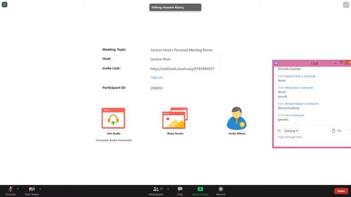Click the Join Audio headphone icon
Image resolution: width=351 pixels, height=197 pixels.
tap(114, 118)
